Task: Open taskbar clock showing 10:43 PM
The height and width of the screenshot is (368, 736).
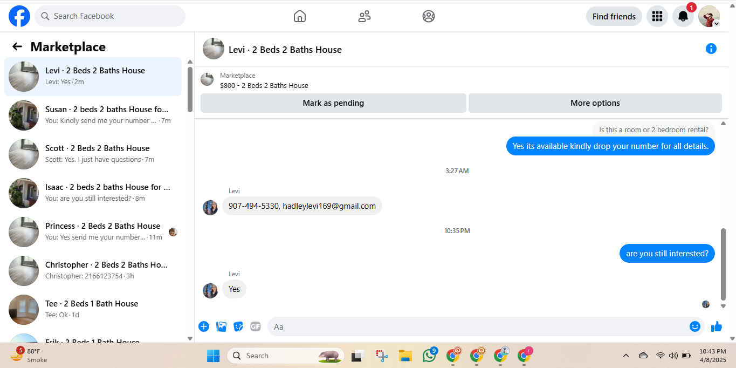Action: click(x=712, y=355)
